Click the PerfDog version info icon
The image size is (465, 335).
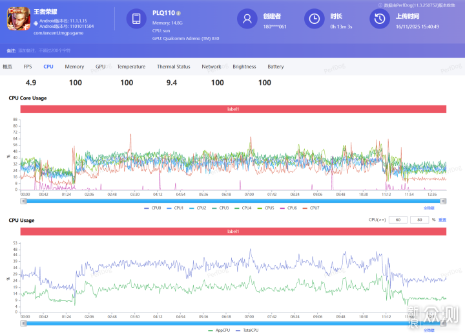pos(380,5)
